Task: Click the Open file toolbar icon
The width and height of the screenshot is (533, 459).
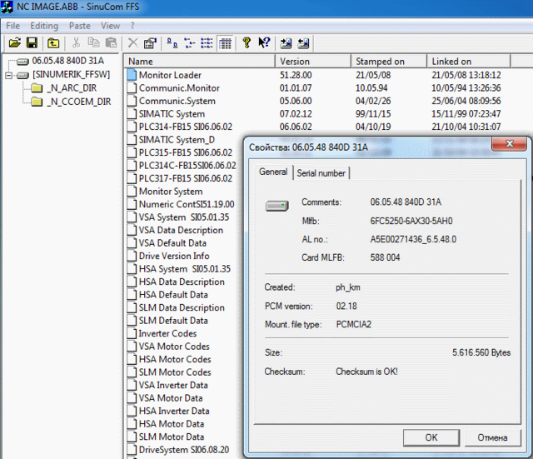Action: pyautogui.click(x=15, y=43)
